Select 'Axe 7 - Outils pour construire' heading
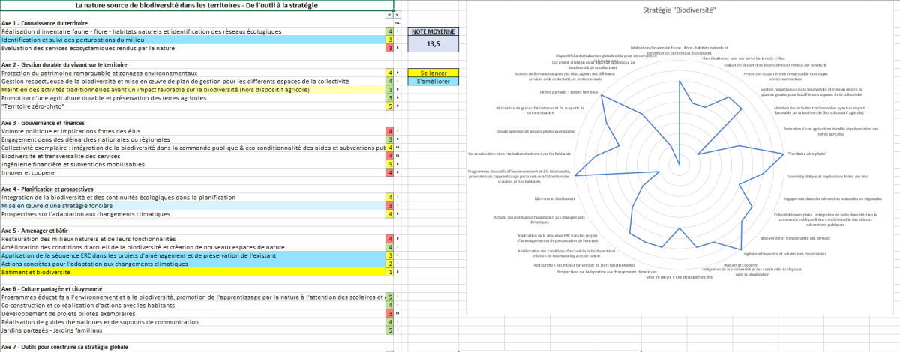 point(60,347)
